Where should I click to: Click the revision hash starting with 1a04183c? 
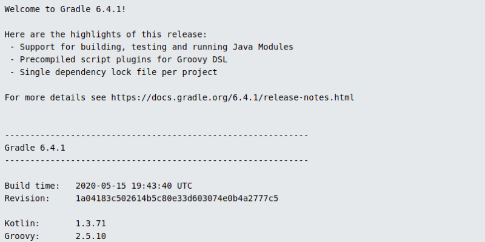[x=177, y=198]
